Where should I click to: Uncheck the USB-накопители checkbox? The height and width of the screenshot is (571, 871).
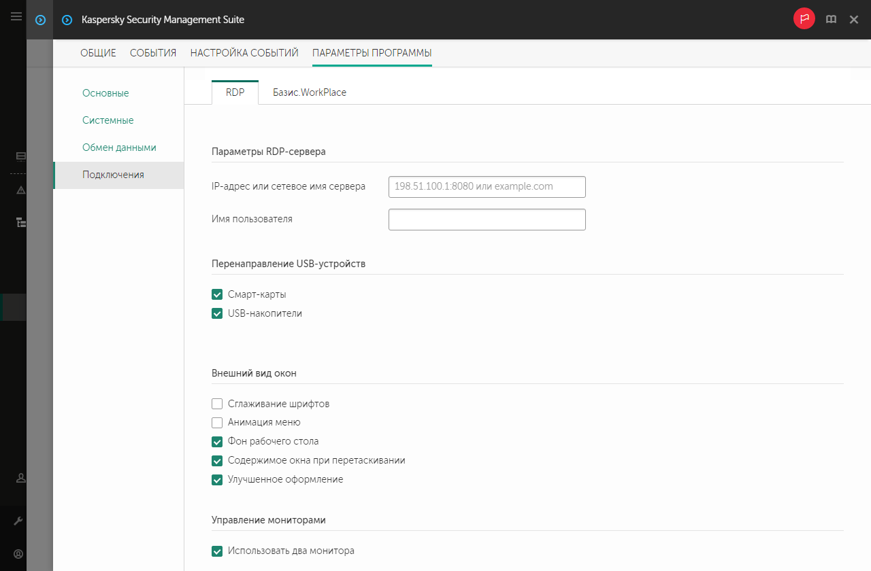(x=218, y=313)
